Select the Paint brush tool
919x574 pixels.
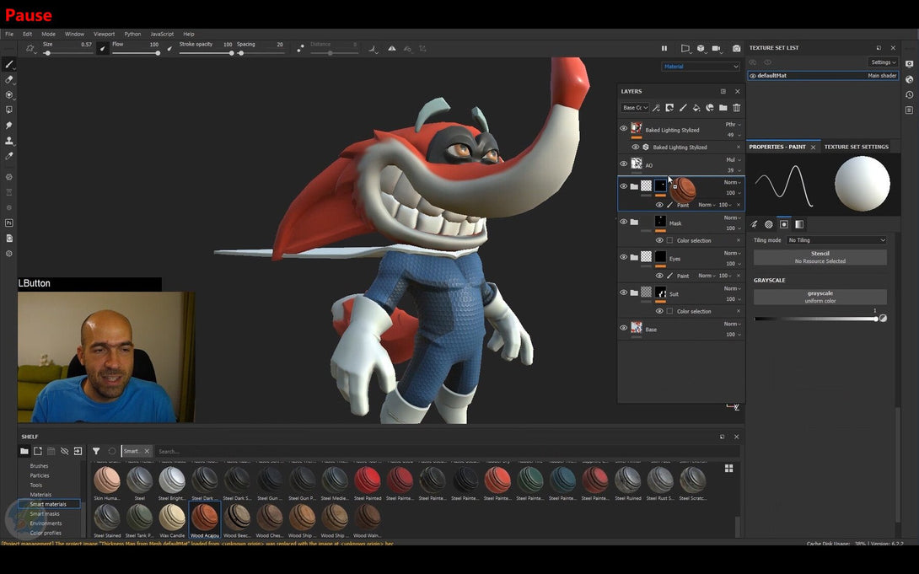click(x=8, y=64)
